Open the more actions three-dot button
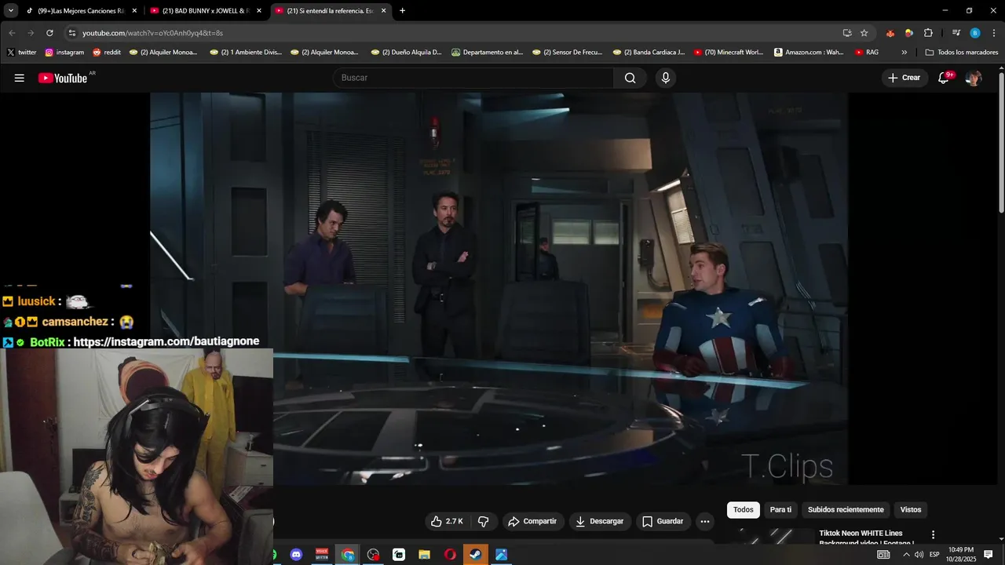The height and width of the screenshot is (565, 1005). (x=705, y=521)
